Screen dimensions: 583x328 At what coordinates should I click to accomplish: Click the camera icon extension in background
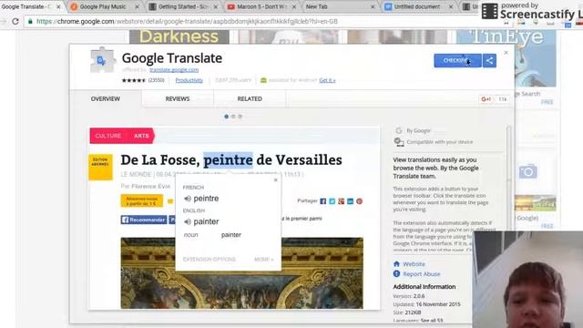[x=528, y=171]
